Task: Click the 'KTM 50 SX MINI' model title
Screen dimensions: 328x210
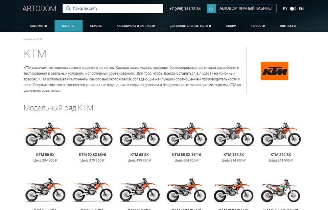Action: click(92, 155)
